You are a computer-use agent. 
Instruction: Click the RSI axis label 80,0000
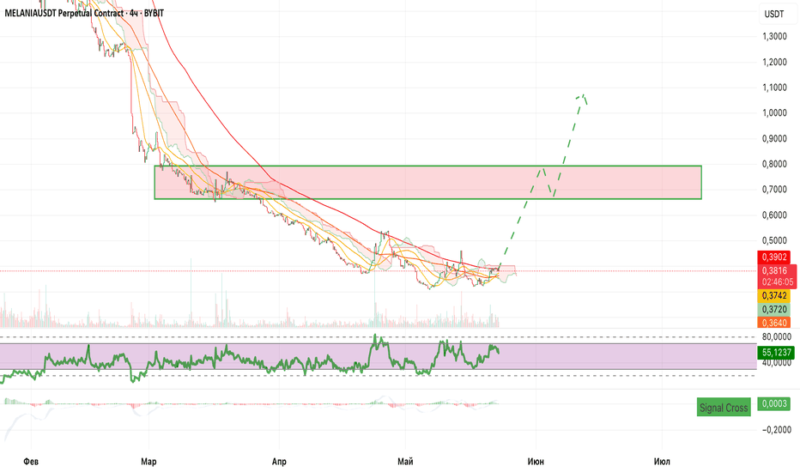(x=777, y=336)
